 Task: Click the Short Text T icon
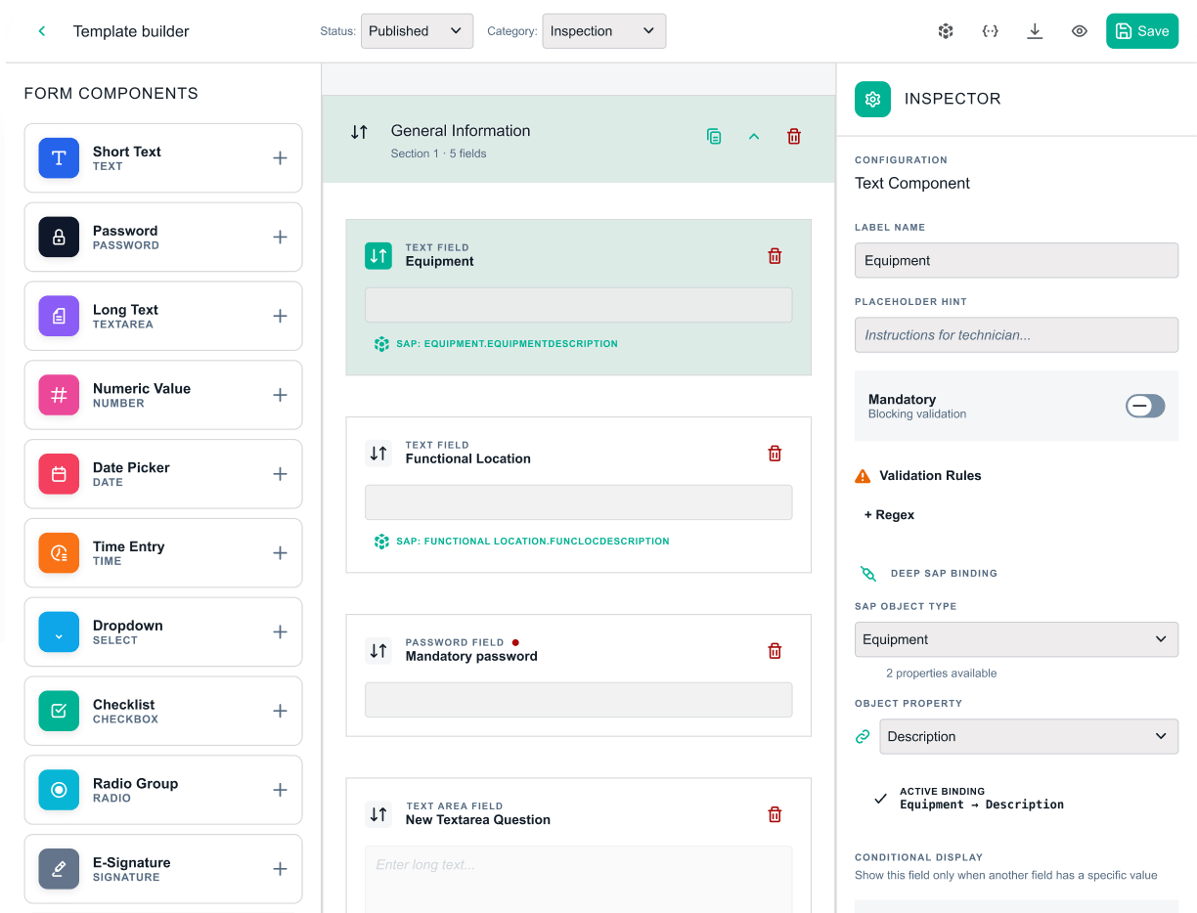[x=59, y=158]
